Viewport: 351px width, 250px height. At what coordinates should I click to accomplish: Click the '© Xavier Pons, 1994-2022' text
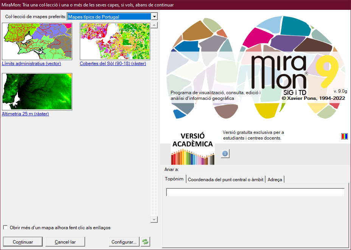314,98
